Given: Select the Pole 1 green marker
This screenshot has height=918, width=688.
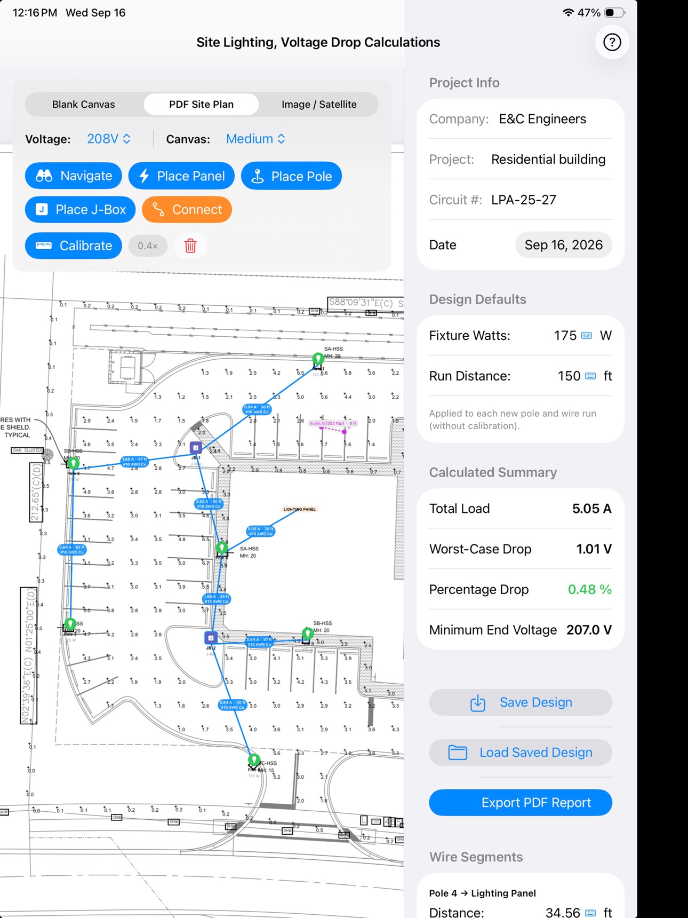Looking at the screenshot, I should pyautogui.click(x=318, y=359).
